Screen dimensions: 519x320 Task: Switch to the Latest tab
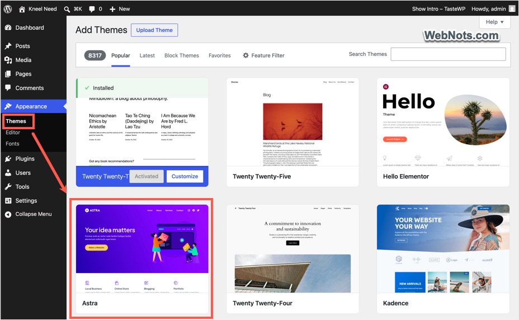[x=147, y=55]
